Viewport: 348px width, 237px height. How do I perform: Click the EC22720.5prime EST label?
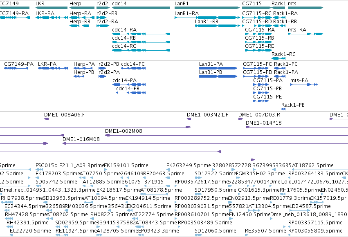30,231
